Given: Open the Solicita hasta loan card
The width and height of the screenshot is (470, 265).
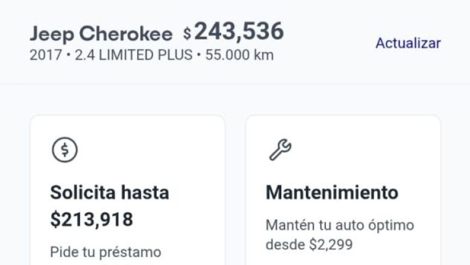Looking at the screenshot, I should (x=128, y=190).
